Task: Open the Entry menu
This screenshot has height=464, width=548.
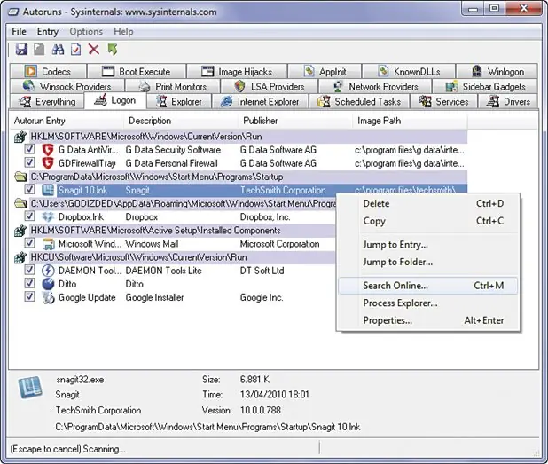Action: (x=48, y=31)
